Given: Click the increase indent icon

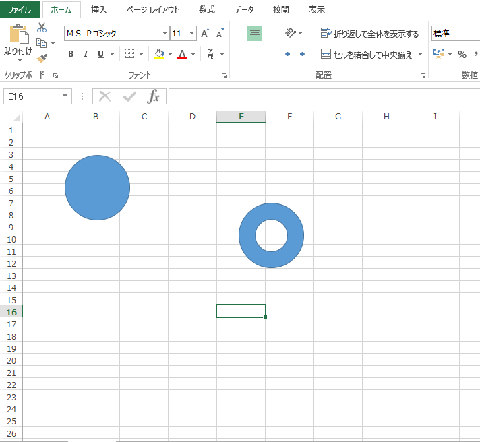Looking at the screenshot, I should 305,54.
